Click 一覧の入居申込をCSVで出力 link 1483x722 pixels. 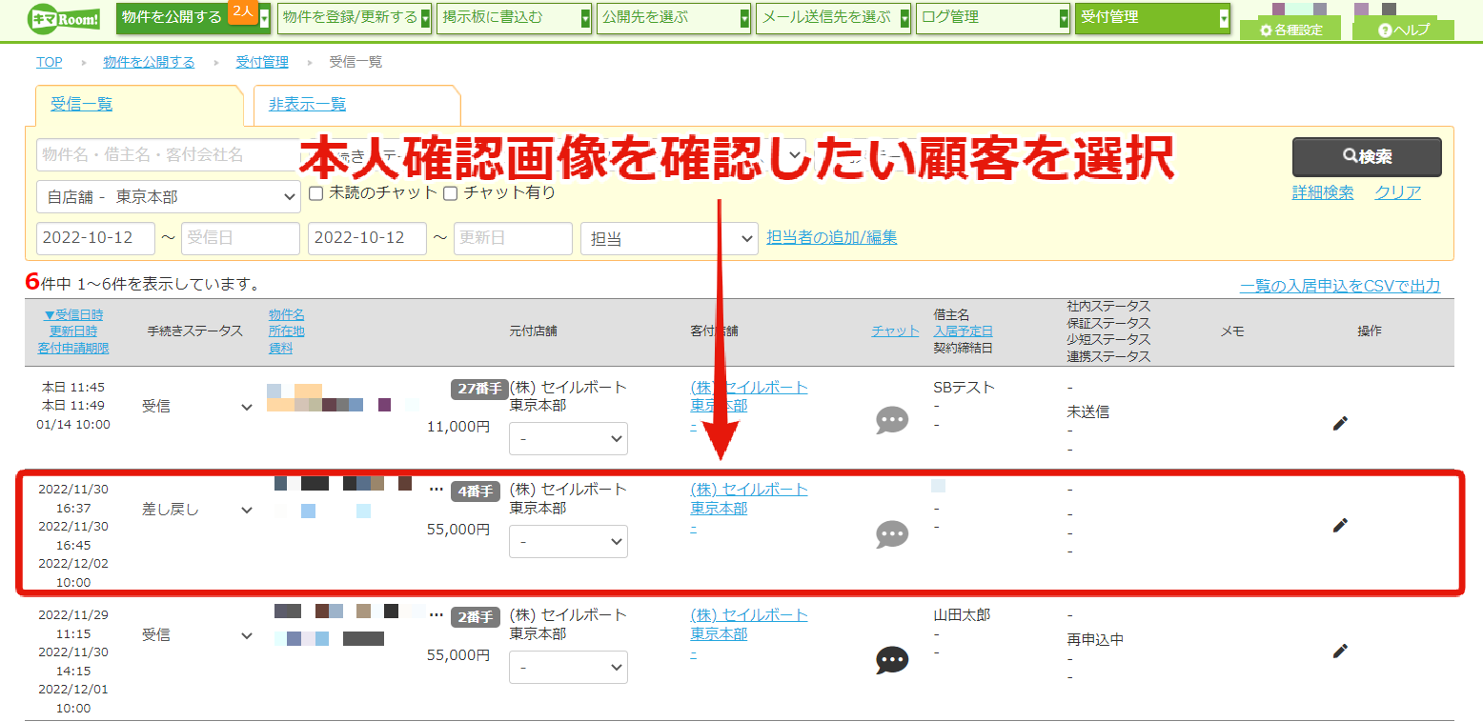(1340, 286)
